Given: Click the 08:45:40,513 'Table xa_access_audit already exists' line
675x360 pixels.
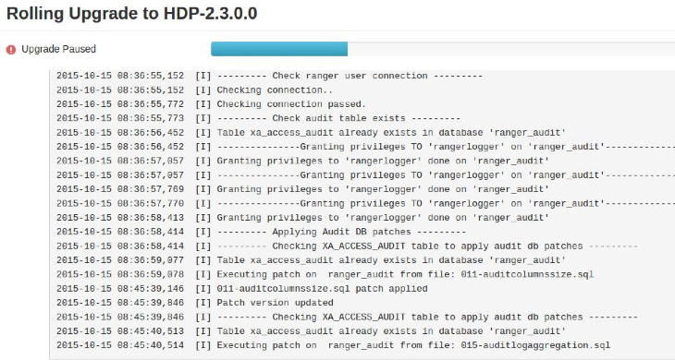Looking at the screenshot, I should 311,331.
